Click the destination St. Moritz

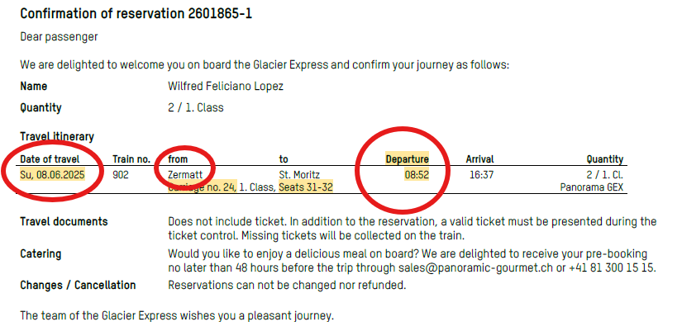point(300,175)
